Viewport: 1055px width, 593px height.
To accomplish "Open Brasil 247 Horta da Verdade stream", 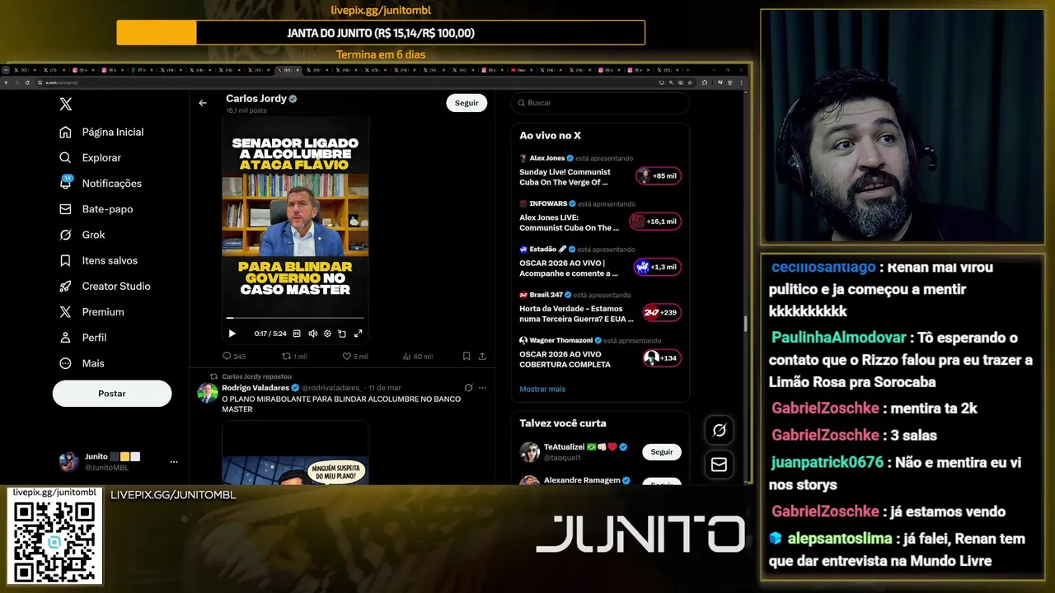I will pos(576,314).
